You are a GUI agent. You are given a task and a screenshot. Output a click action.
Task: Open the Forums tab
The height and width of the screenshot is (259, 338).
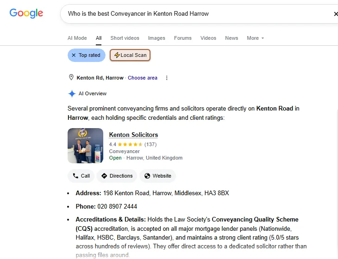(183, 38)
